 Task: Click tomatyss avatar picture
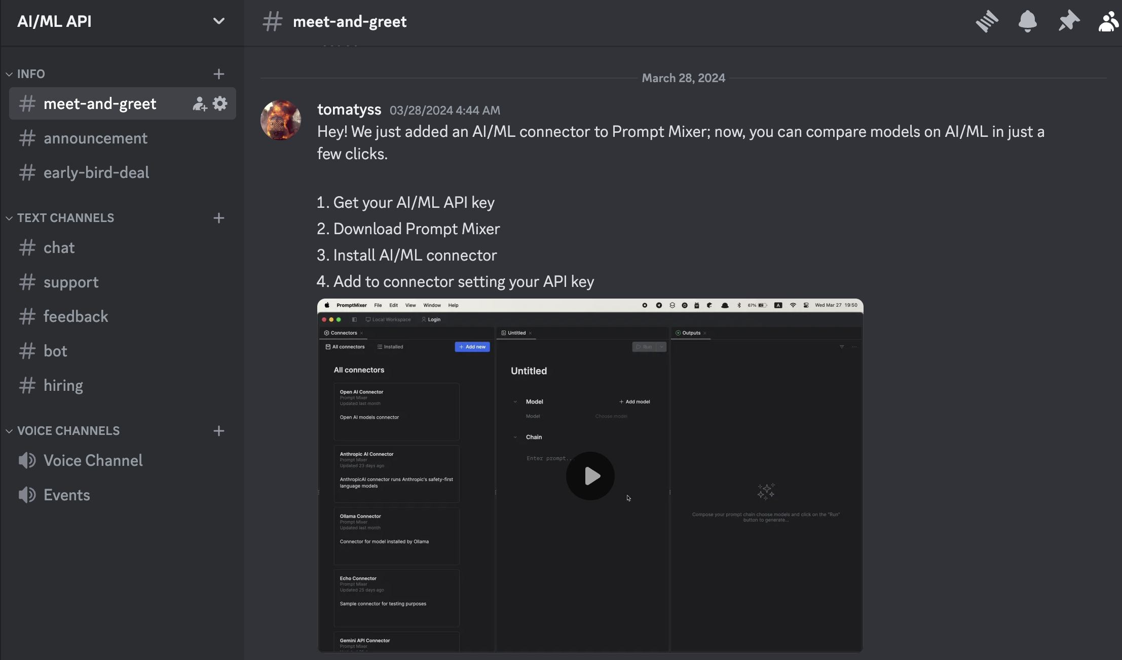tap(281, 120)
